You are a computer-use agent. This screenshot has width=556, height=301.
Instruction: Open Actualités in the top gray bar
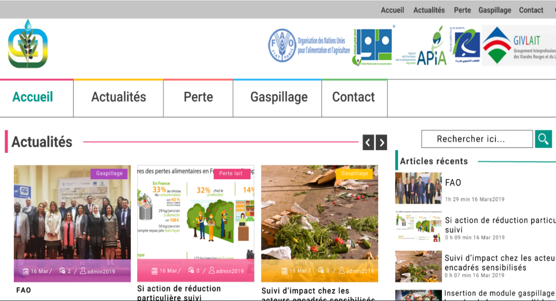point(429,10)
